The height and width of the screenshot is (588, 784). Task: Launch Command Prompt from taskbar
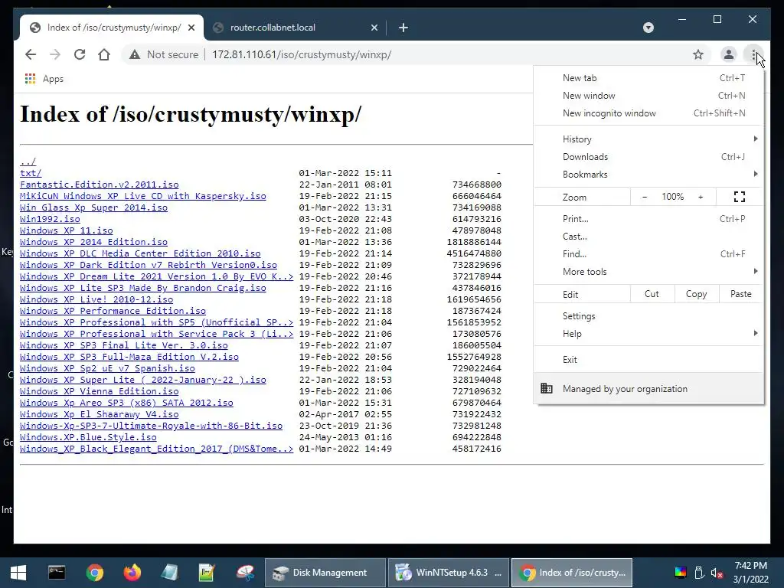point(57,573)
